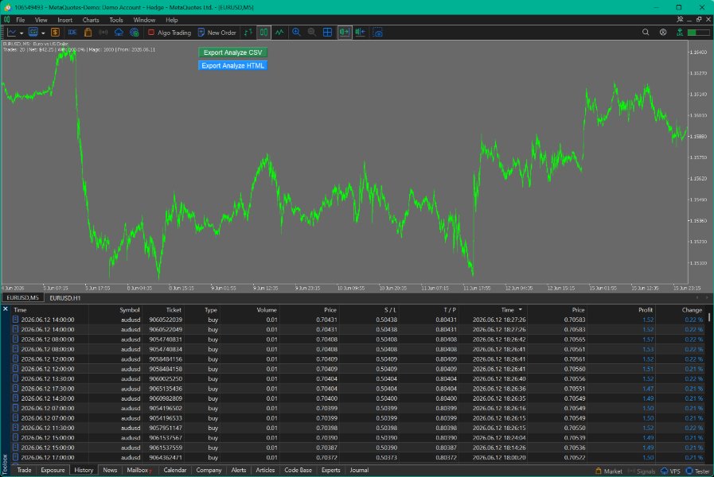Open the VPS cloud toolbar icon
This screenshot has width=714, height=477.
click(x=119, y=33)
